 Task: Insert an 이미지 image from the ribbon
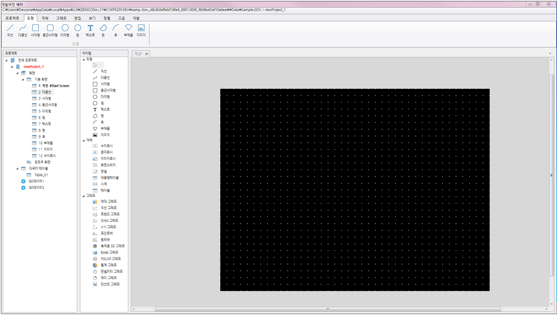point(141,30)
